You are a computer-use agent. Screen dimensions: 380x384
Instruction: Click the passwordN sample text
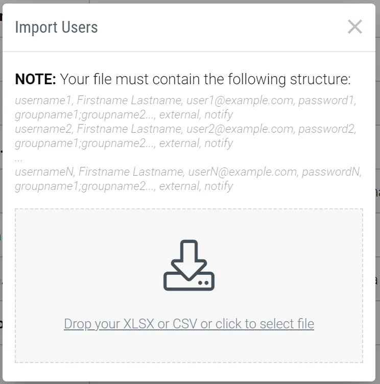(x=331, y=172)
